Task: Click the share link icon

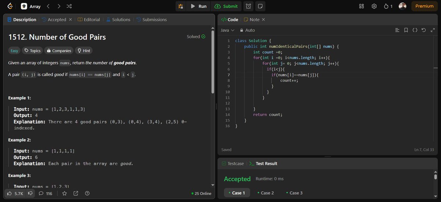Action: (76, 193)
